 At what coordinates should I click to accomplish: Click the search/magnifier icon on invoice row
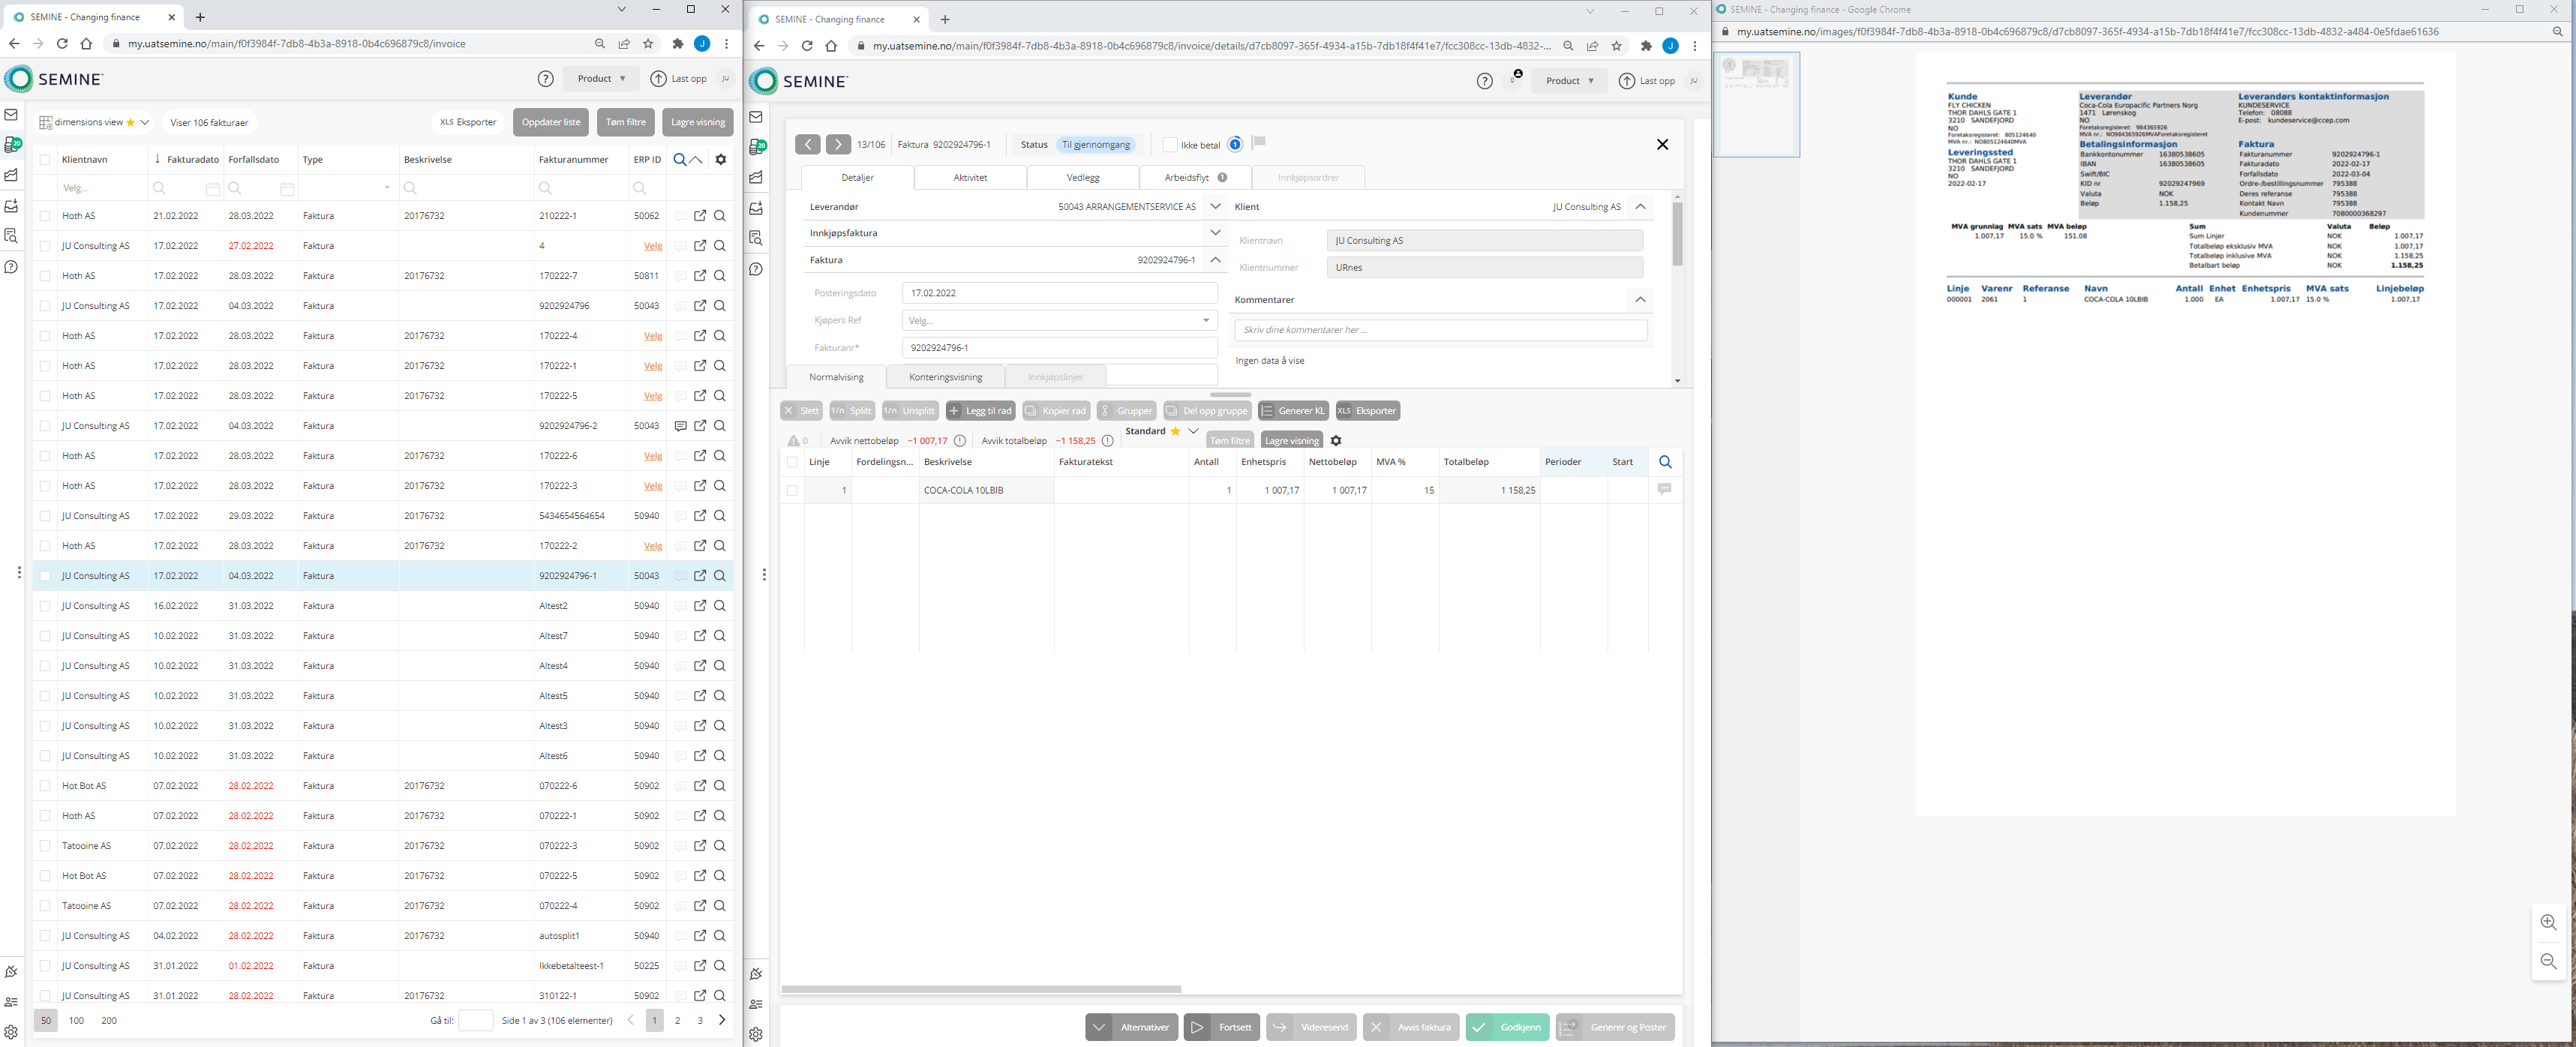pos(719,575)
